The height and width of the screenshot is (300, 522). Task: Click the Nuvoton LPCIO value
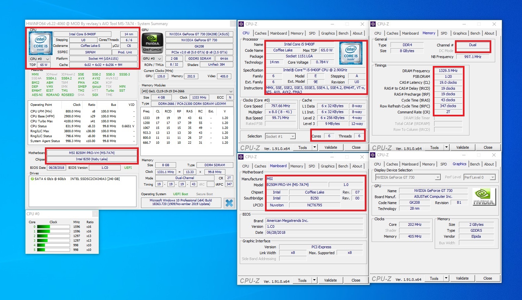click(x=277, y=205)
